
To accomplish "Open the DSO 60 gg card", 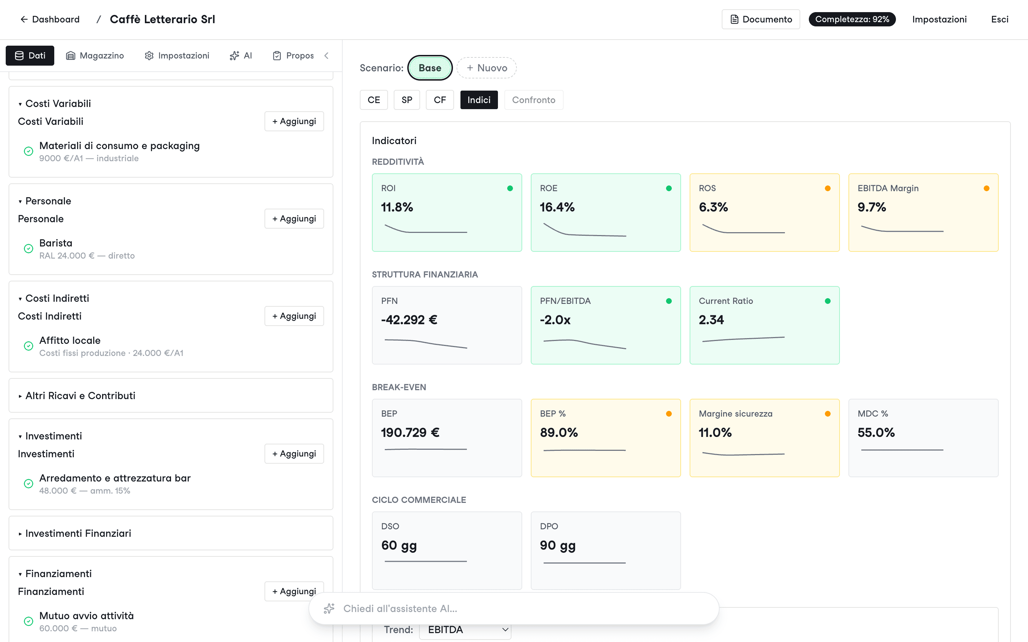I will [447, 550].
